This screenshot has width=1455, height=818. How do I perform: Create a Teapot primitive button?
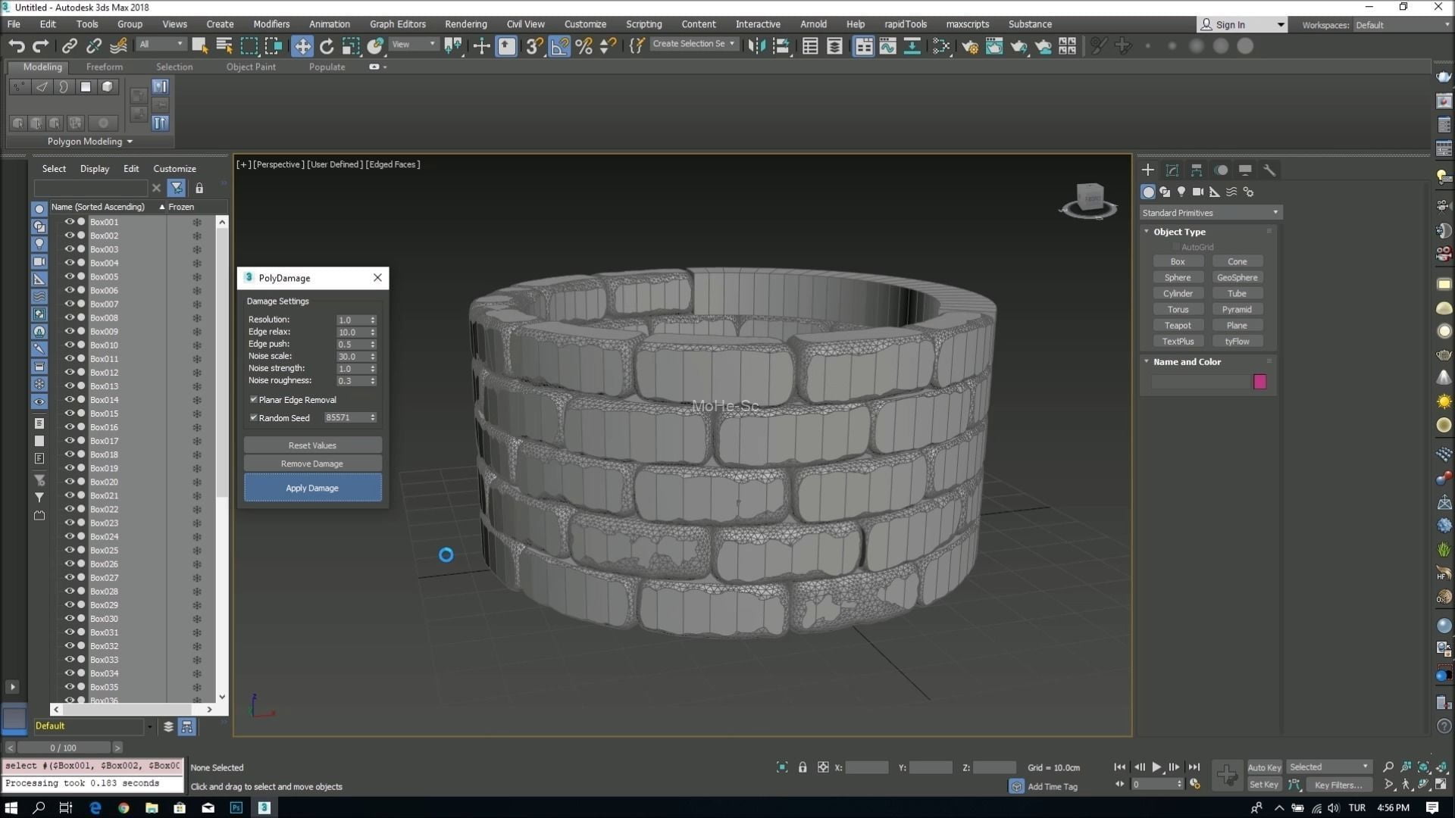tap(1178, 326)
